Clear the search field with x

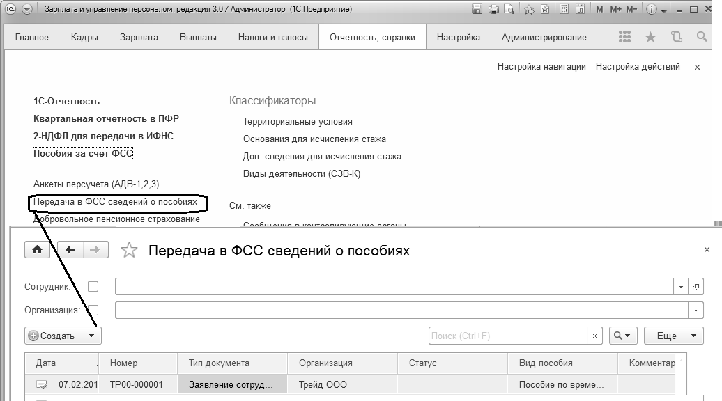594,336
